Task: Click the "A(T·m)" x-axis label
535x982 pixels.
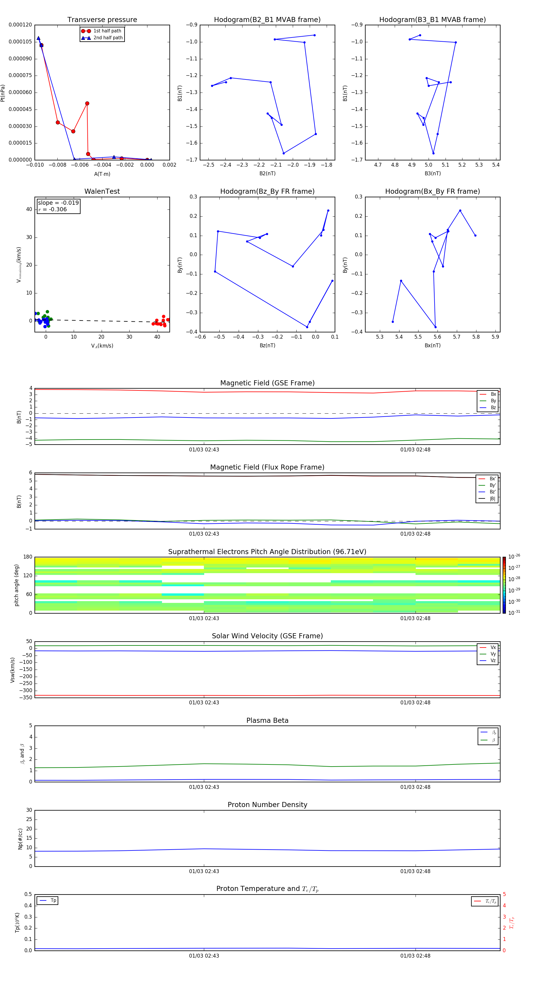Action: pyautogui.click(x=102, y=174)
